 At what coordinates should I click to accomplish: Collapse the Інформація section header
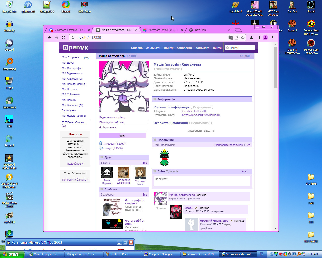(x=166, y=99)
